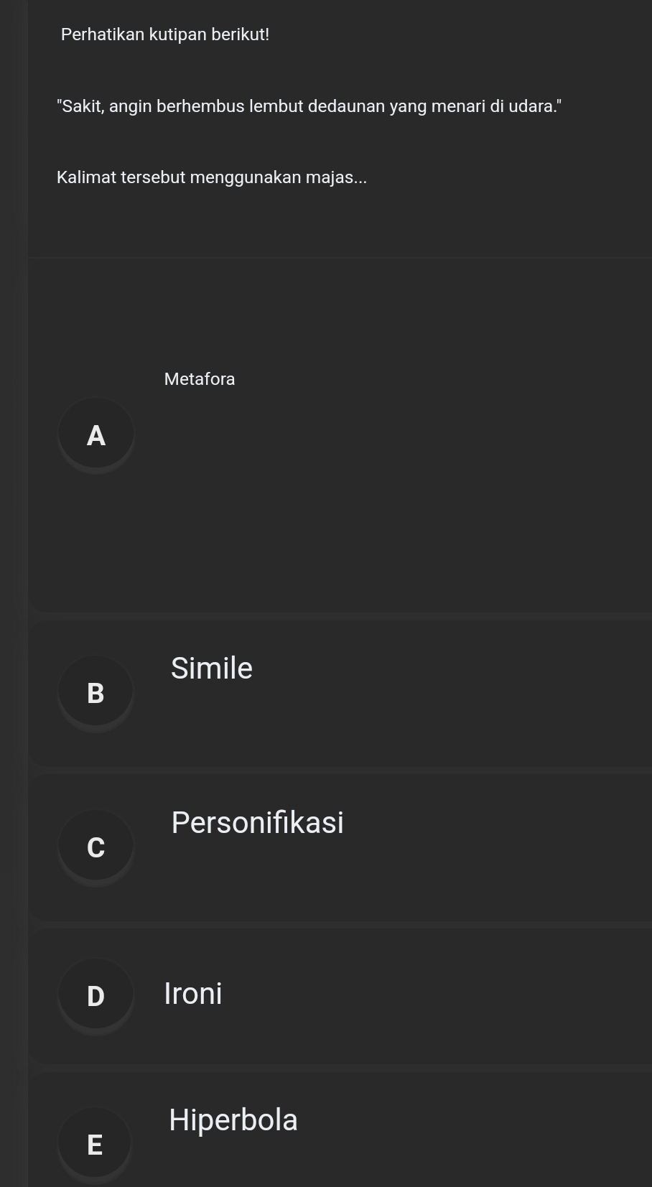The width and height of the screenshot is (652, 1187).
Task: Select answer circle A
Action: [x=96, y=435]
